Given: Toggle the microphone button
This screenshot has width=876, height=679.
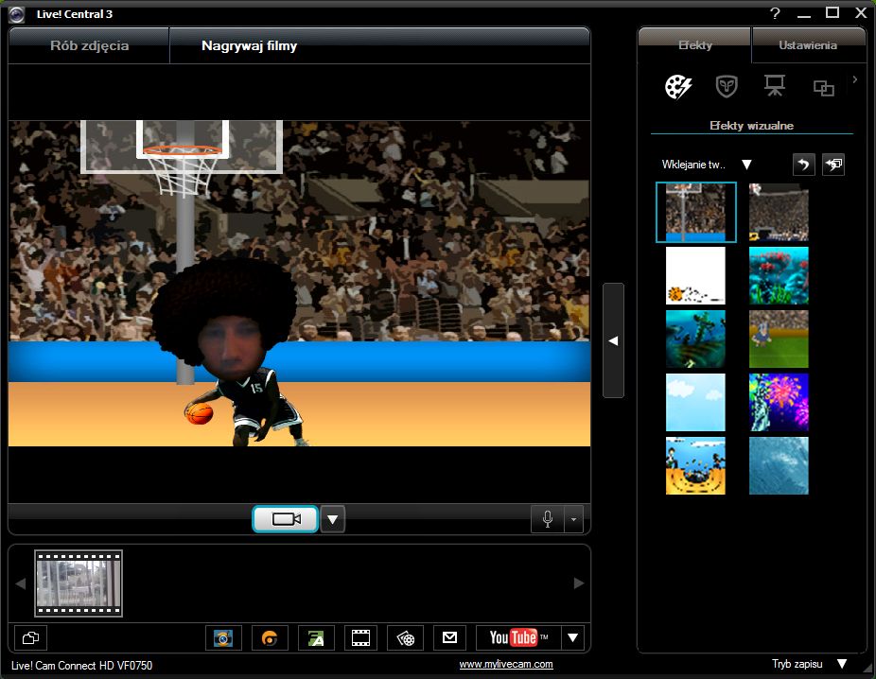Looking at the screenshot, I should tap(548, 519).
